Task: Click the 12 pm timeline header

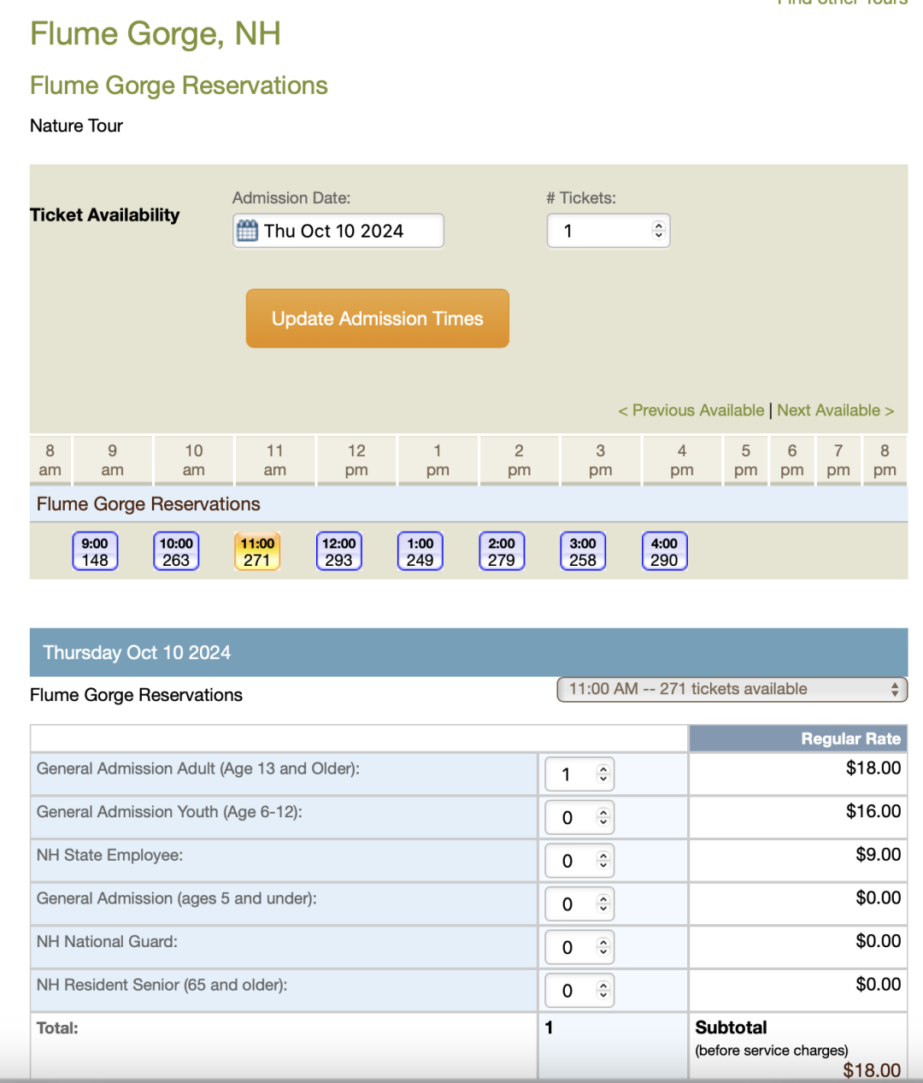Action: (356, 460)
